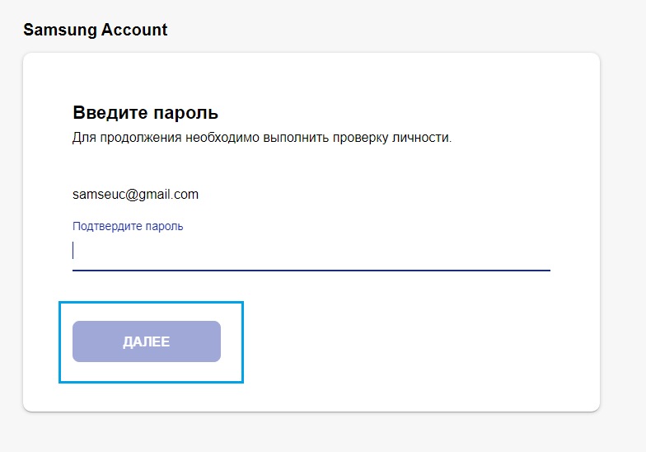
Task: Click the word Account in the header
Action: tap(134, 30)
